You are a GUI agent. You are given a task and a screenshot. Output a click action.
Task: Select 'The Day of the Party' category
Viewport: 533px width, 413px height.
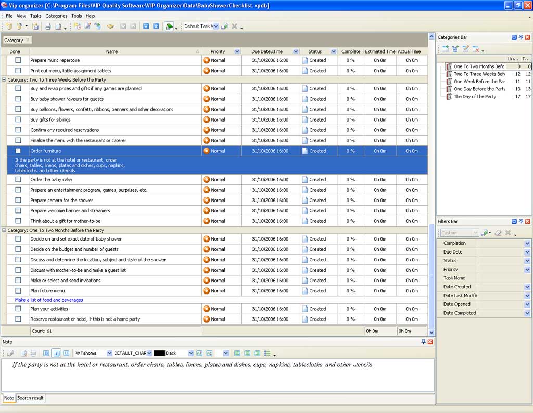click(x=475, y=97)
